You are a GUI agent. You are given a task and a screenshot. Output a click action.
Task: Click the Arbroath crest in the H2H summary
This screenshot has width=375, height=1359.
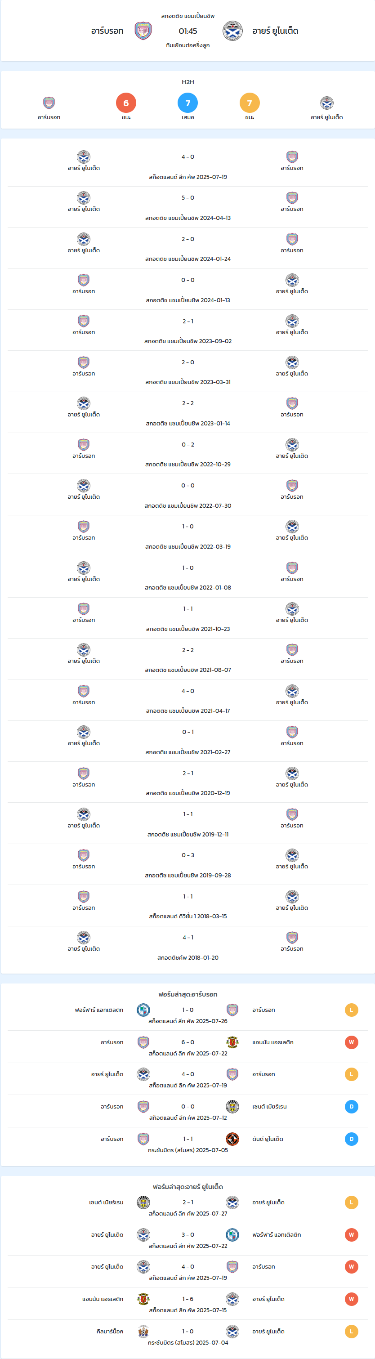pos(49,103)
